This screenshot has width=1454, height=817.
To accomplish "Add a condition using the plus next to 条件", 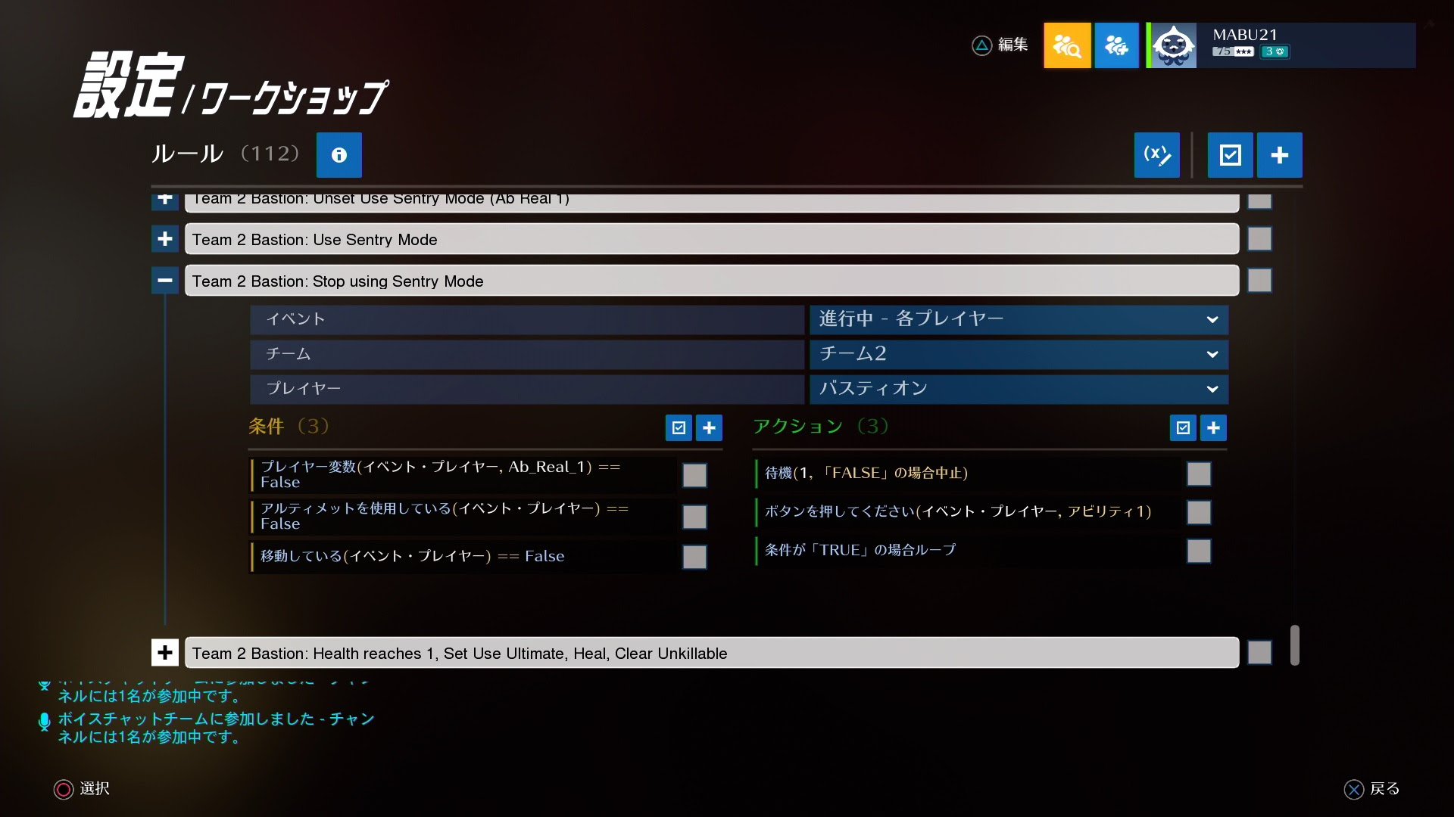I will point(709,427).
